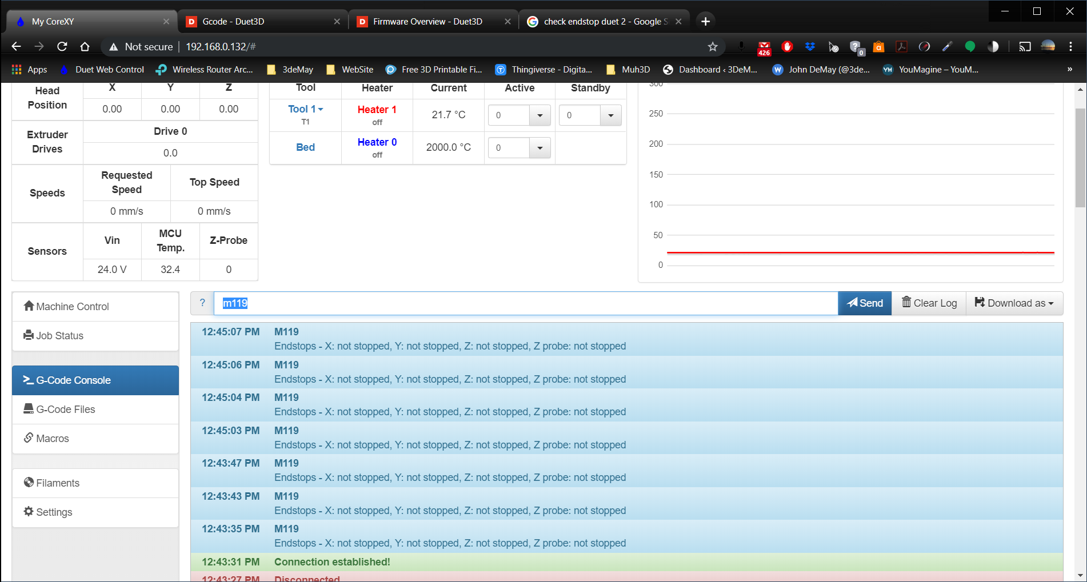
Task: Open the green Hangouts extension icon
Action: [970, 47]
